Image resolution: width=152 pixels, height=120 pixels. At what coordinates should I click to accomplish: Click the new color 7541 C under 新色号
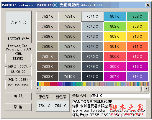(61, 106)
